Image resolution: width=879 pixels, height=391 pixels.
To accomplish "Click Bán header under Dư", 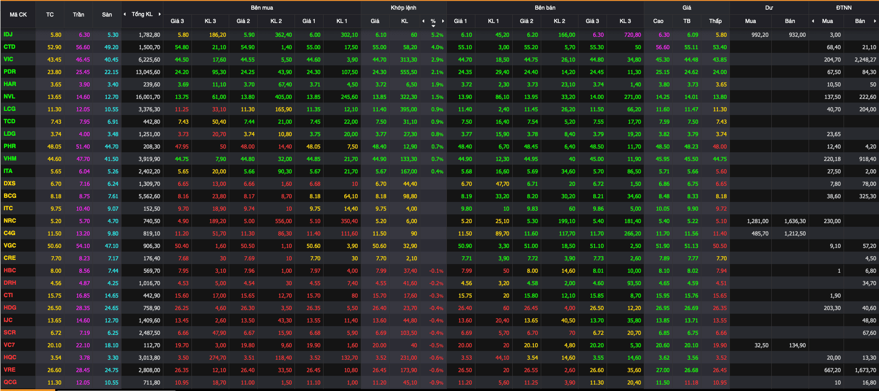I will [x=790, y=21].
